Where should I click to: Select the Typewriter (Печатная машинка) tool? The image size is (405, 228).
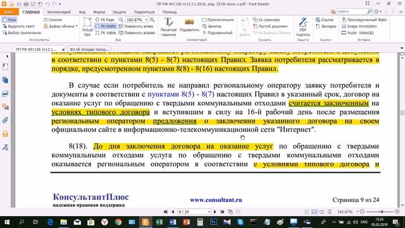point(168,27)
